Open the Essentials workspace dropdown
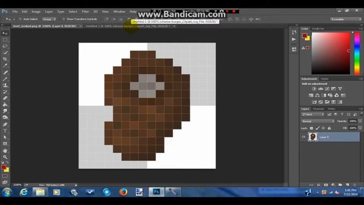Image resolution: width=364 pixels, height=205 pixels. [345, 19]
